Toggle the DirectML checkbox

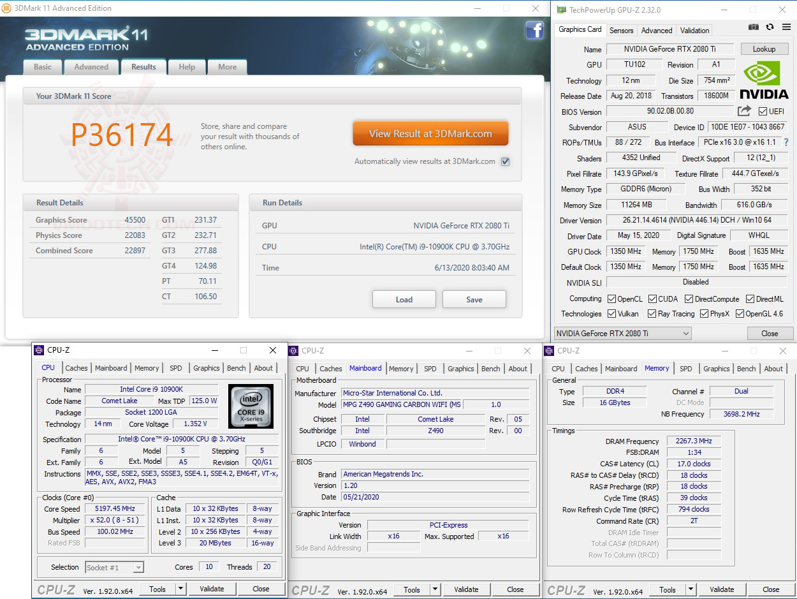pos(750,299)
